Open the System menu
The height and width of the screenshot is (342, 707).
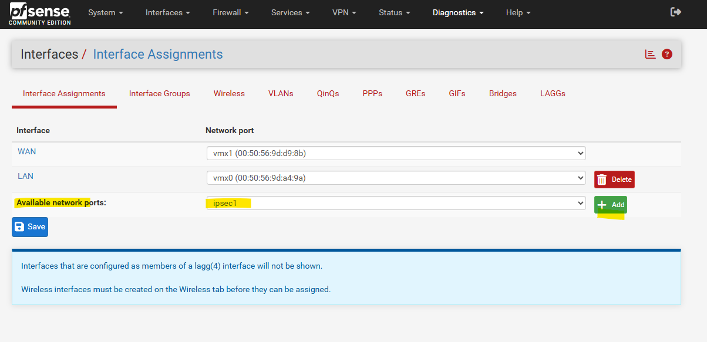pyautogui.click(x=106, y=12)
